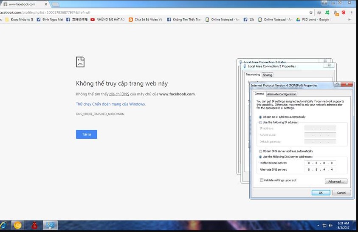Open the NHỮNG BÀI HÁT YouTube bookmark
This screenshot has width=358, height=232.
[x=108, y=20]
